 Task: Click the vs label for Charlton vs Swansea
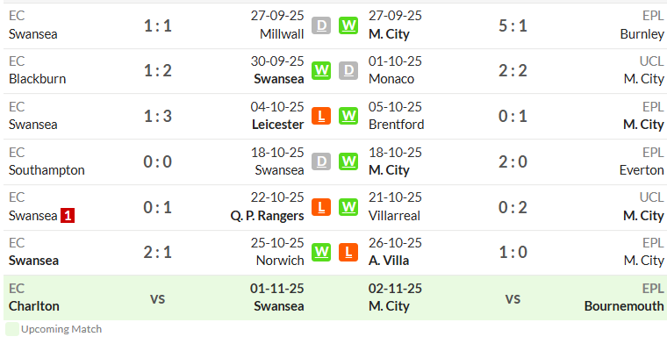(157, 298)
